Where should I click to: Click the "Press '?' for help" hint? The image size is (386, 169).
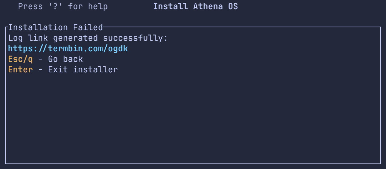[63, 6]
